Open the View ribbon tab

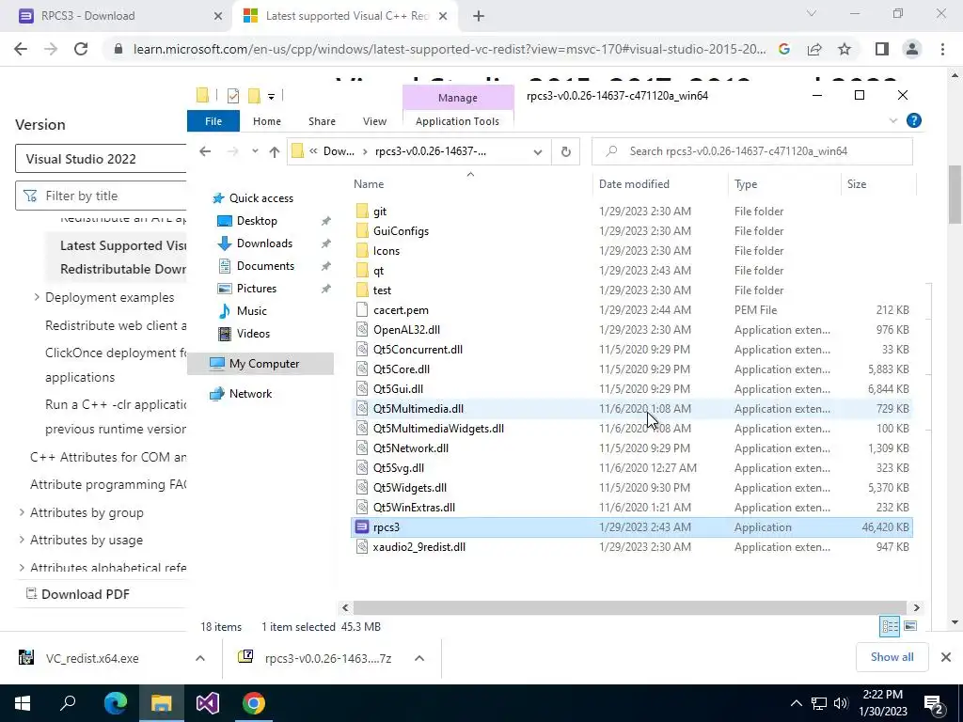(x=374, y=121)
